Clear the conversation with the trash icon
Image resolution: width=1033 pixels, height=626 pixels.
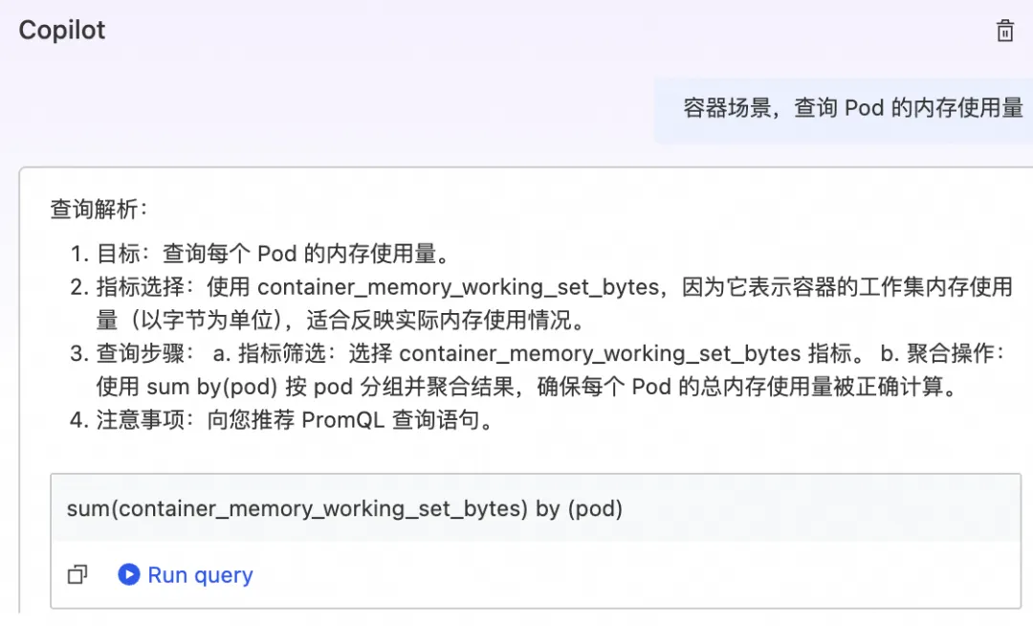click(x=1004, y=31)
